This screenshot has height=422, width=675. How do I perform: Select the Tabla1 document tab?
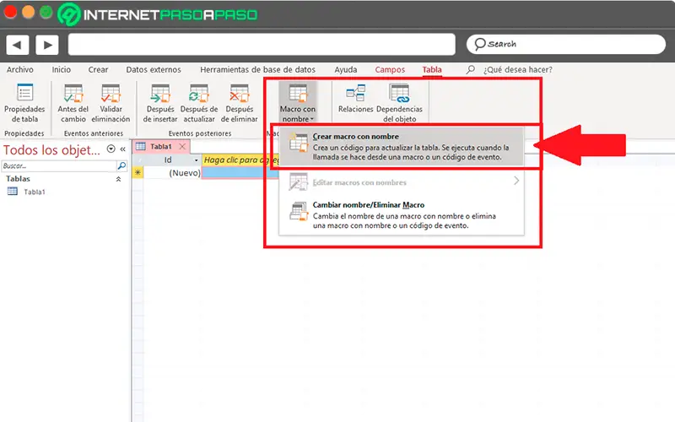(160, 146)
